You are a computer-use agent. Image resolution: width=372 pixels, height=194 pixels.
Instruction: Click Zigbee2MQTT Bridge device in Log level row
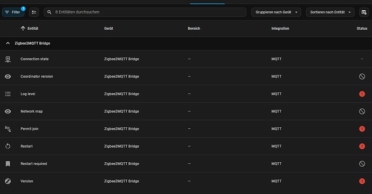coord(121,94)
